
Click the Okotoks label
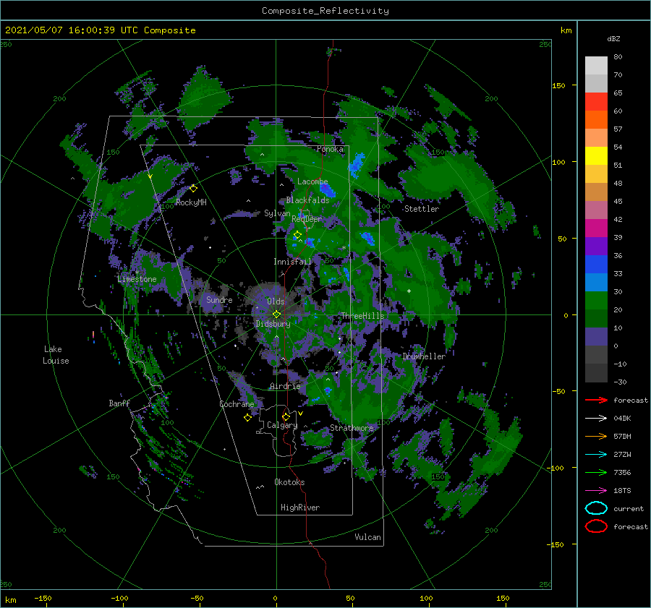(289, 482)
